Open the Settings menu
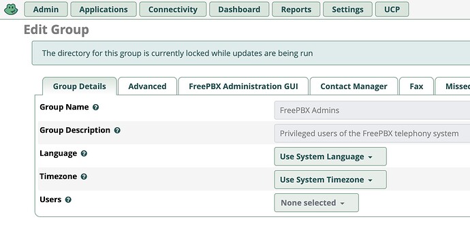 click(347, 10)
